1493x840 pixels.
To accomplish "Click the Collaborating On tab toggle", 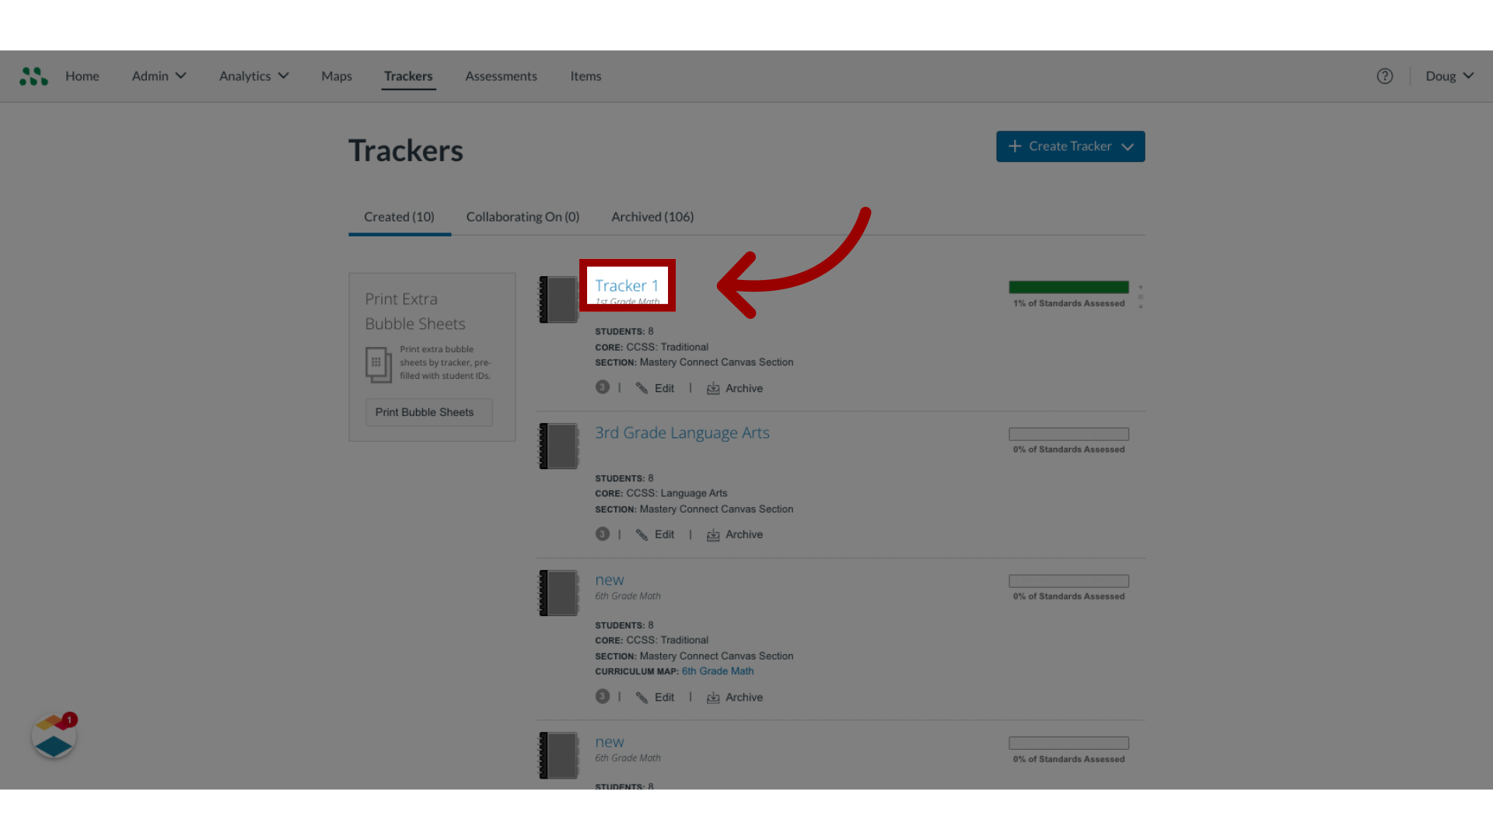I will pyautogui.click(x=522, y=216).
